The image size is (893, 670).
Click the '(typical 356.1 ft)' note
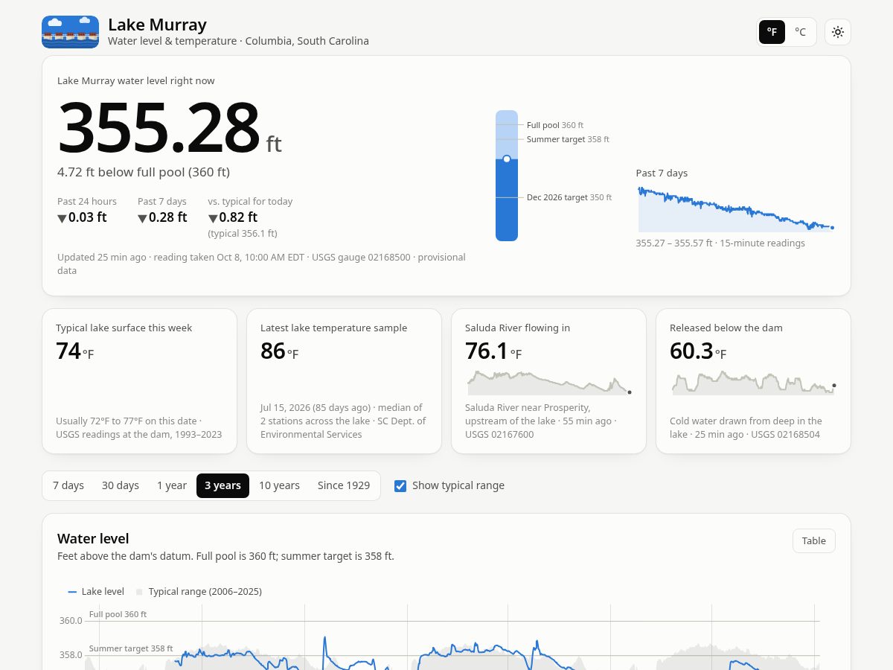click(243, 233)
